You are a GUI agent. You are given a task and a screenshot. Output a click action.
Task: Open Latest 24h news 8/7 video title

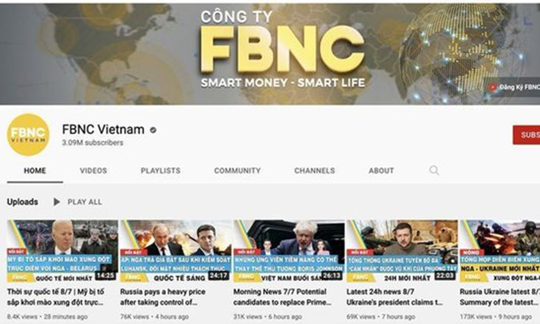coord(394,297)
